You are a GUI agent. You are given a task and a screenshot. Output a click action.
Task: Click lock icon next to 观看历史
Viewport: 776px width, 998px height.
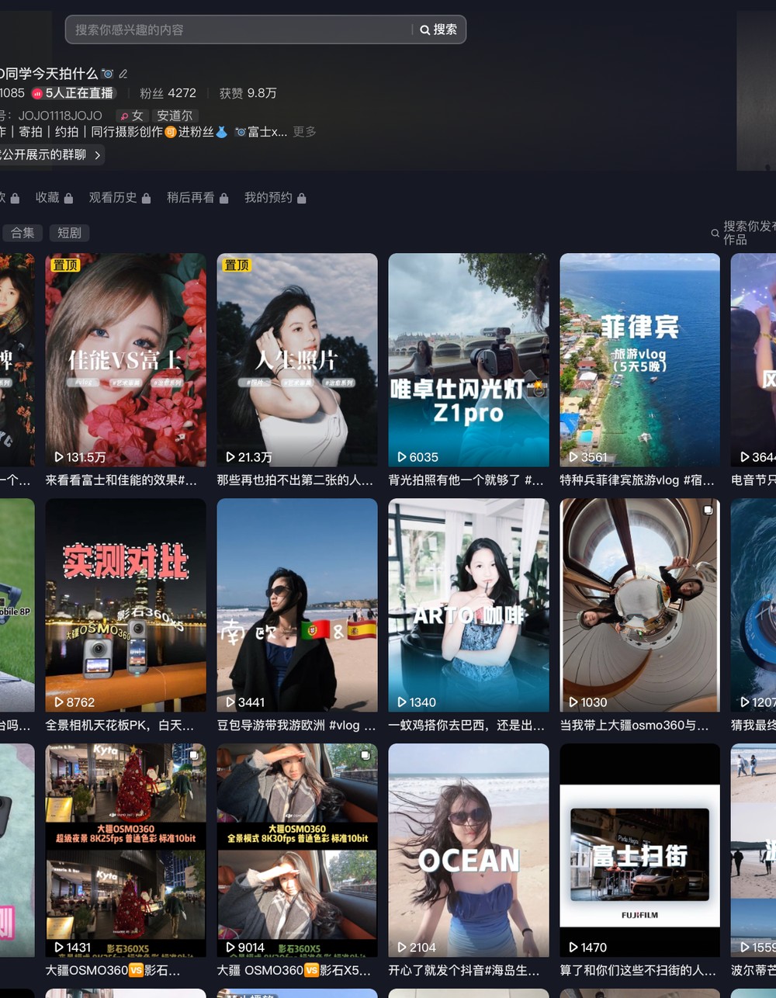tap(146, 199)
